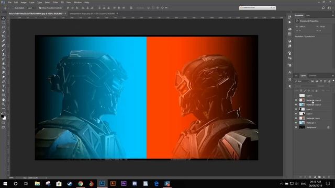This screenshot has height=188, width=335.
Task: Select the Dodge tool
Action: (x=3, y=77)
